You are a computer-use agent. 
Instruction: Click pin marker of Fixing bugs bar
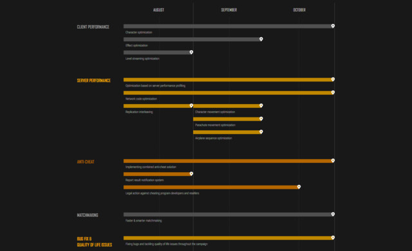[333, 238]
